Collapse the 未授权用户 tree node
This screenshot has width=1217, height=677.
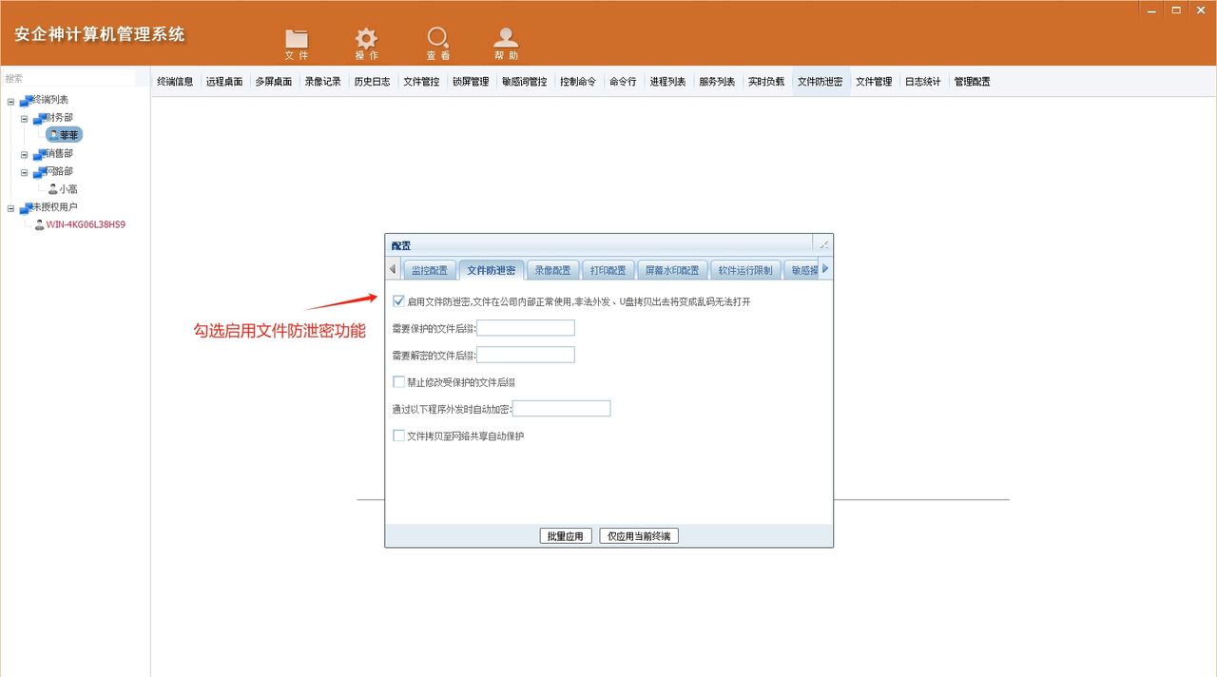(x=10, y=207)
